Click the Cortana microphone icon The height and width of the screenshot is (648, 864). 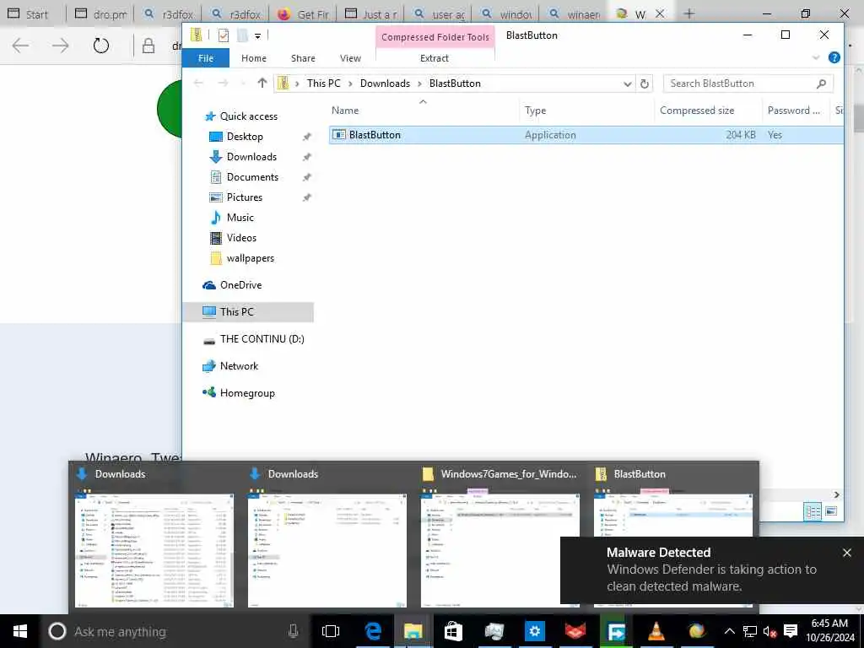(x=293, y=631)
